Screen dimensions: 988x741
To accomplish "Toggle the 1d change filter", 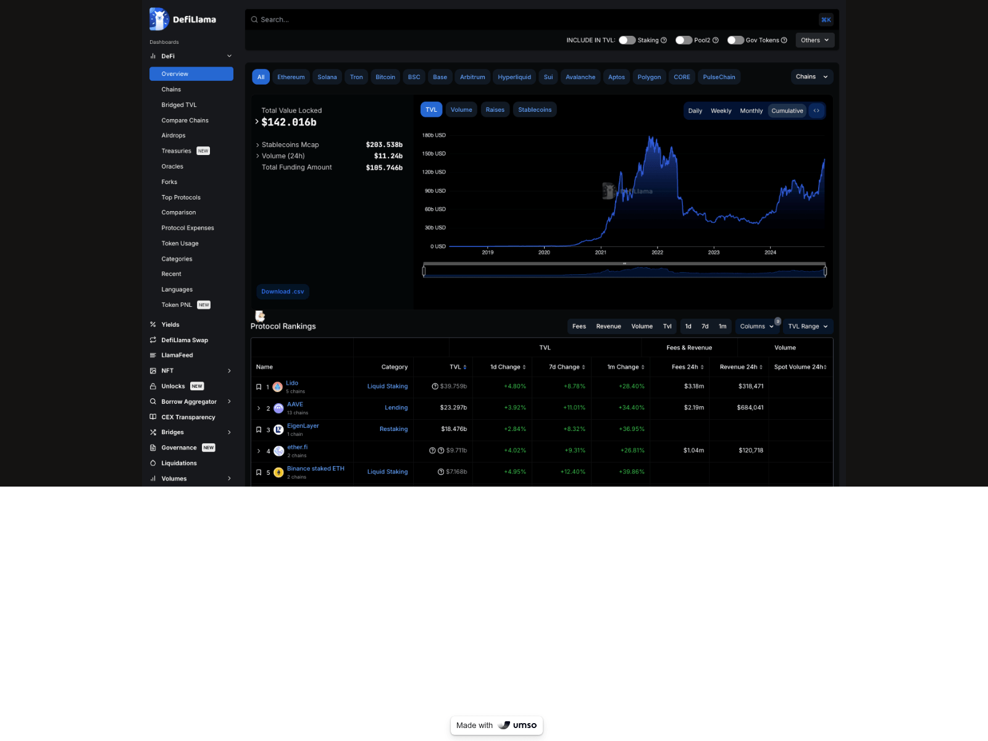I will point(689,327).
